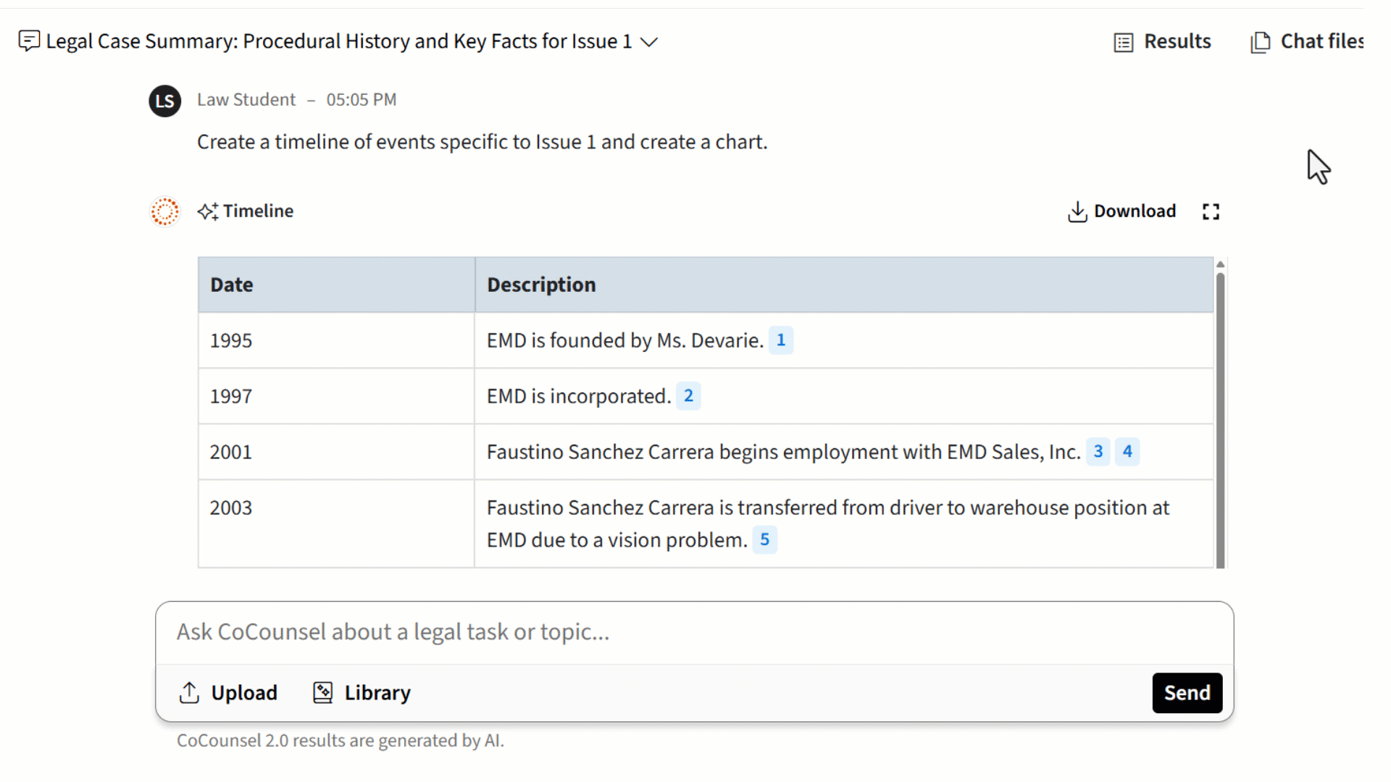Click the Timeline sparkle icon
Image resolution: width=1391 pixels, height=782 pixels.
[208, 211]
